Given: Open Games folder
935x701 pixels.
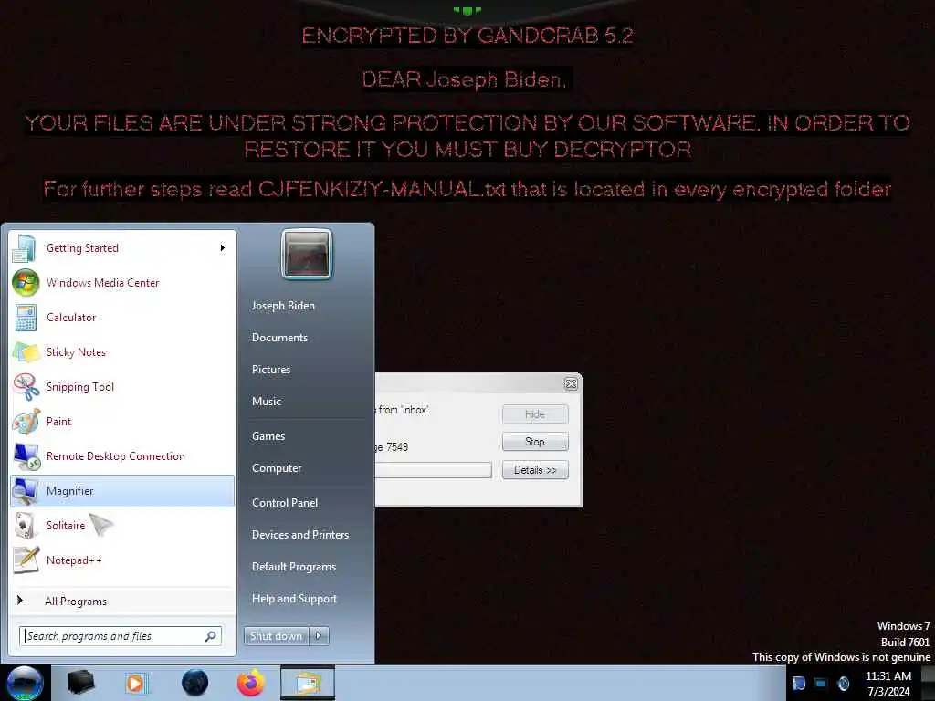Looking at the screenshot, I should (x=268, y=435).
